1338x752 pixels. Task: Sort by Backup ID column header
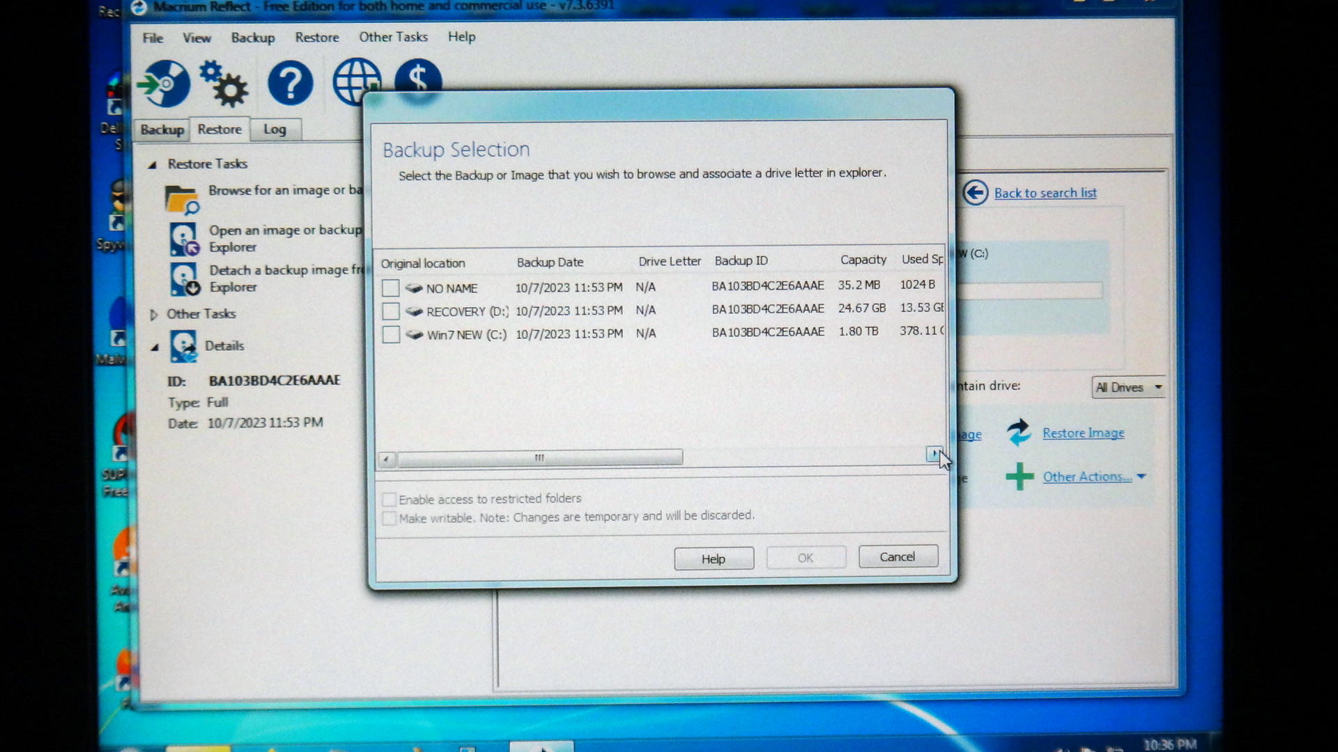pyautogui.click(x=741, y=260)
